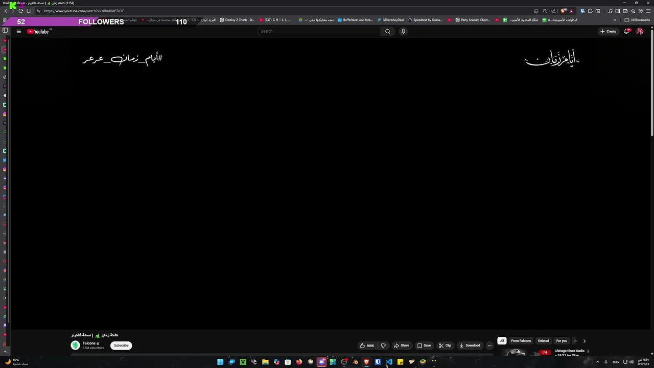Open the weather widget in the taskbar
The image size is (654, 368).
click(x=17, y=362)
